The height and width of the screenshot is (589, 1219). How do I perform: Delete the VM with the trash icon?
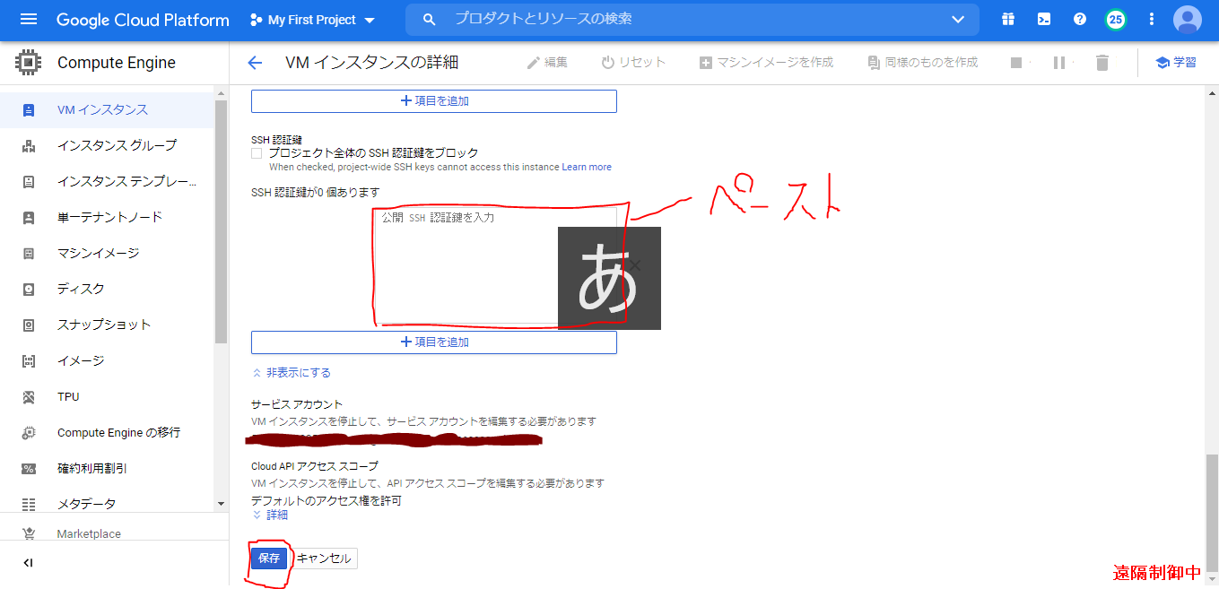click(1101, 62)
